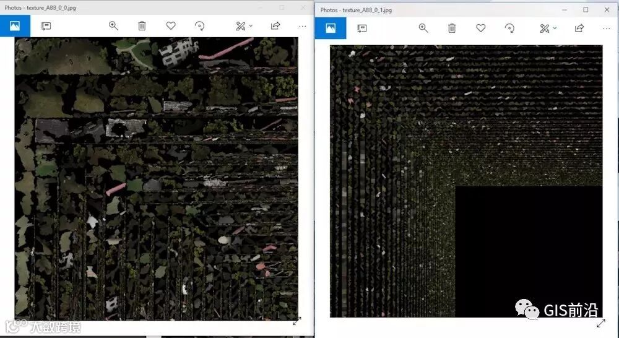
Task: Share the texture_AB8_0_1.jpg photo
Action: pos(579,28)
